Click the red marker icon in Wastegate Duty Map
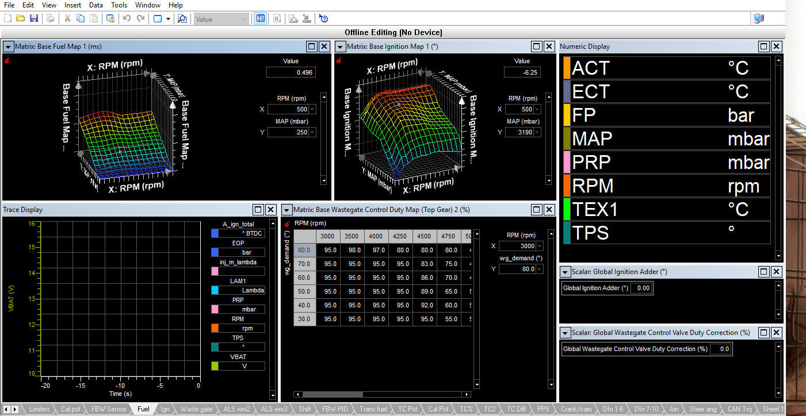Screen dimensions: 806x416 click(287, 224)
